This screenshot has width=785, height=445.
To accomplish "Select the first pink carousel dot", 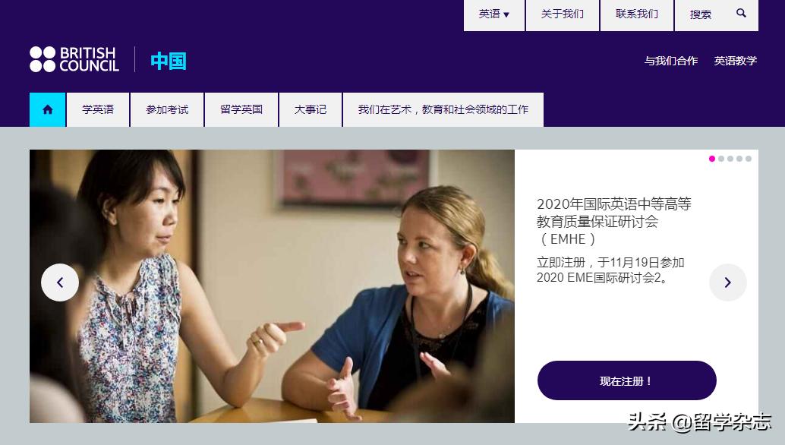I will pyautogui.click(x=712, y=159).
